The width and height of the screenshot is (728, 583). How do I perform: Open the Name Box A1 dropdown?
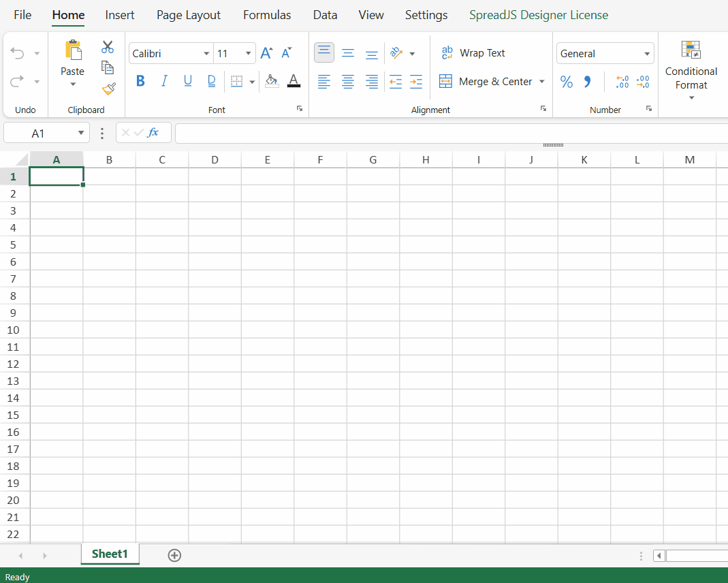(x=81, y=133)
